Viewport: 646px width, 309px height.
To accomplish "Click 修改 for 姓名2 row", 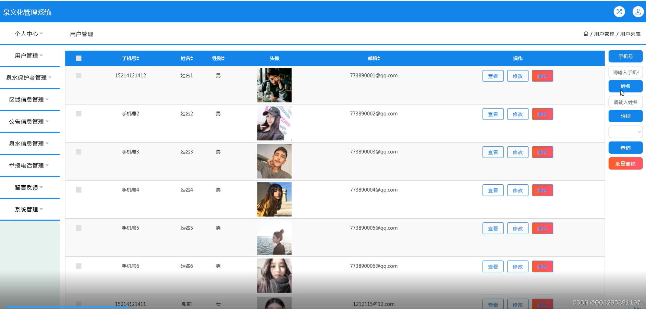I will coord(517,114).
